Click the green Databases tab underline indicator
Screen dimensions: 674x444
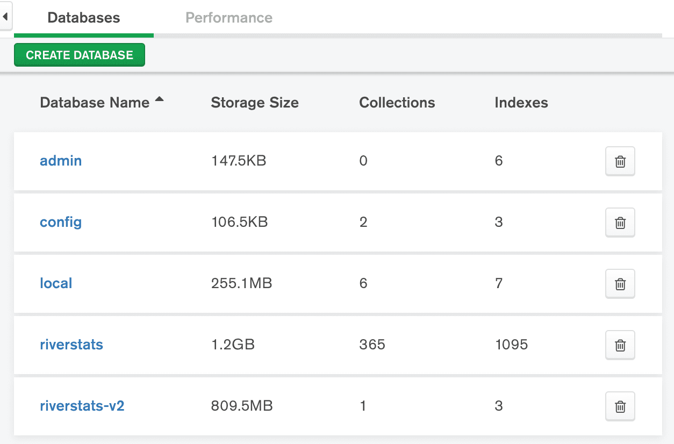[x=83, y=37]
